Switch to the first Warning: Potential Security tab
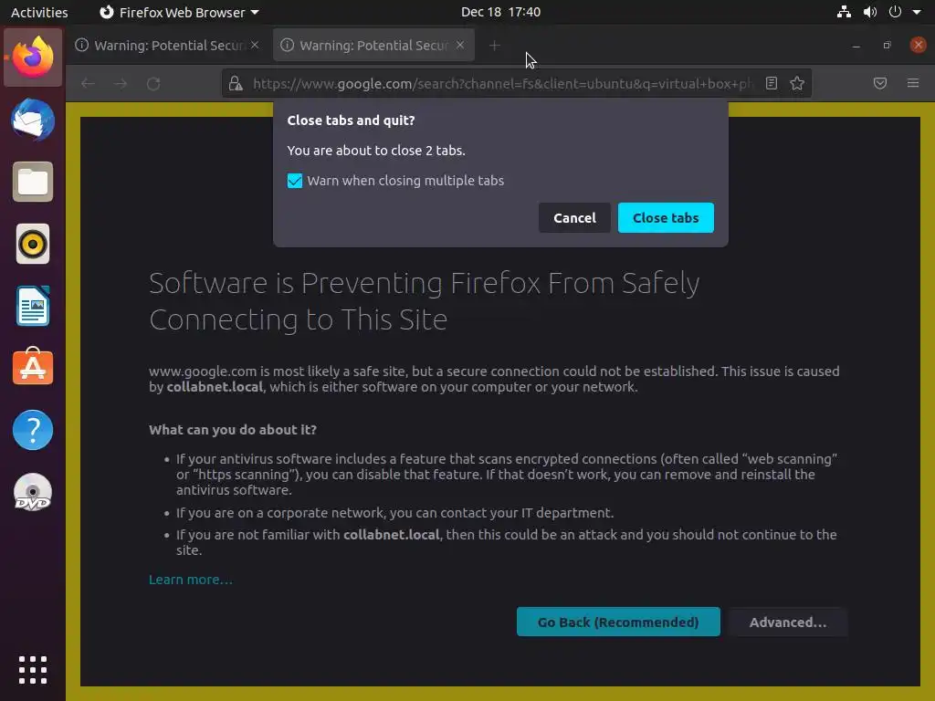935x701 pixels. pyautogui.click(x=168, y=46)
